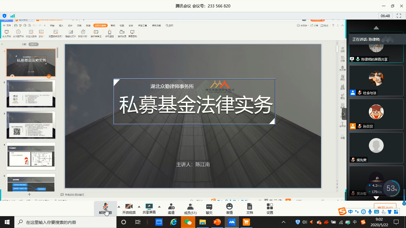Open the 表情 emoji reactions
Image resolution: width=406 pixels, height=228 pixels.
[x=229, y=208]
